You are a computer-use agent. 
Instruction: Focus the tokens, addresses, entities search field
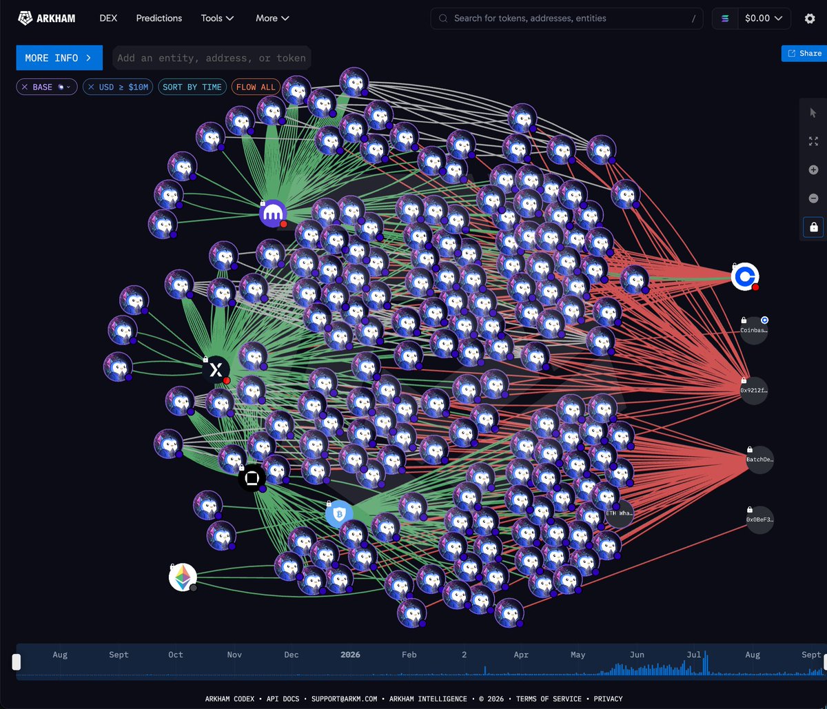point(566,19)
